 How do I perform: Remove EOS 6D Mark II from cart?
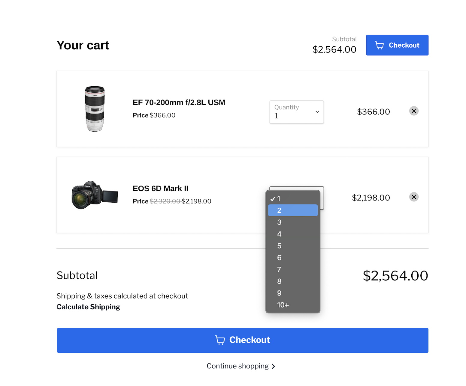point(414,197)
